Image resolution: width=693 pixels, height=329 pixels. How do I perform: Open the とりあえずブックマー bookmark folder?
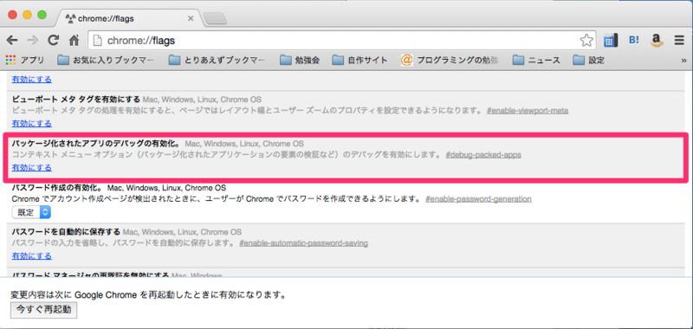pyautogui.click(x=217, y=60)
